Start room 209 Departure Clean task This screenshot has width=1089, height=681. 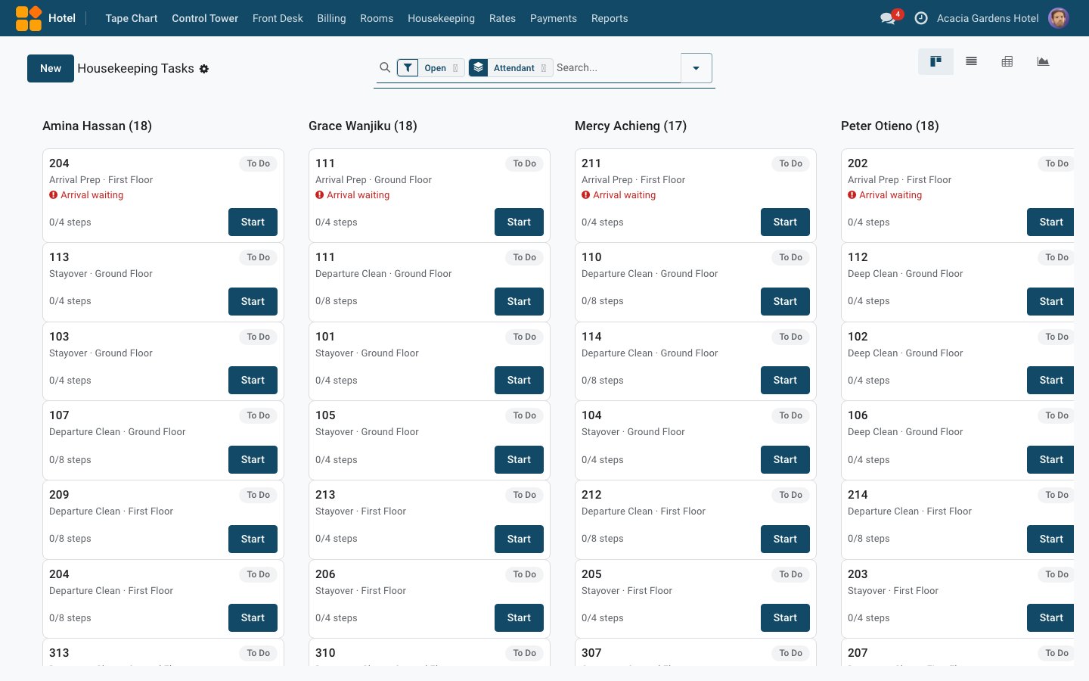[253, 539]
